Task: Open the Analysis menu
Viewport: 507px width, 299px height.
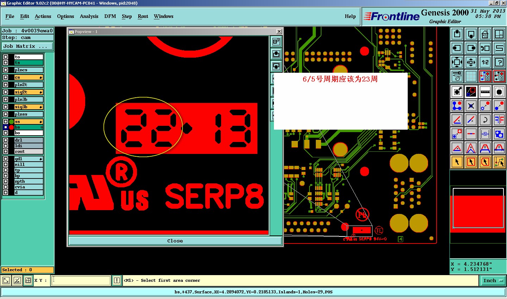Action: coord(89,16)
